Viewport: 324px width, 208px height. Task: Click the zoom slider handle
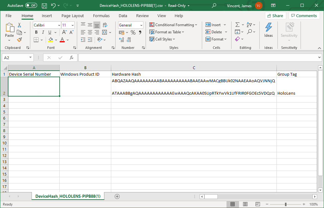click(x=286, y=204)
